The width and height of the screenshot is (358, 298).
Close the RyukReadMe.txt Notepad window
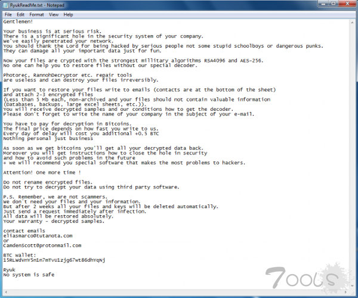[x=347, y=4]
